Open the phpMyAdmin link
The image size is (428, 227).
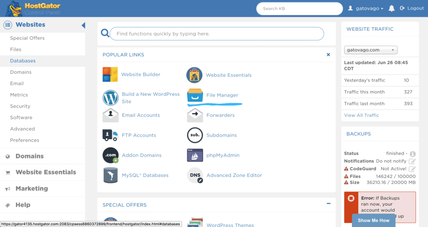point(223,155)
